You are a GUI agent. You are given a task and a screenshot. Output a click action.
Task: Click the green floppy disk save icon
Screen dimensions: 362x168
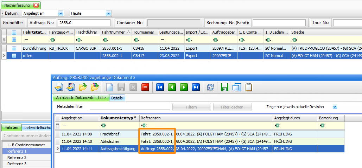[x=224, y=87]
